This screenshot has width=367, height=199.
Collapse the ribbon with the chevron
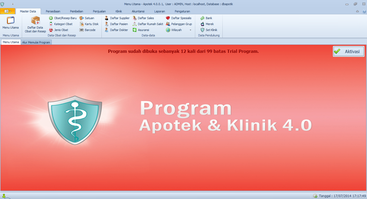[357, 11]
